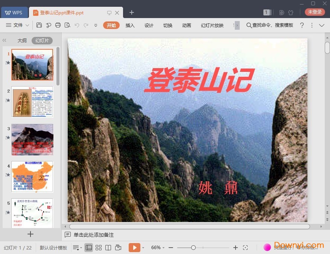
Task: Open Print Preview
Action: point(68,25)
